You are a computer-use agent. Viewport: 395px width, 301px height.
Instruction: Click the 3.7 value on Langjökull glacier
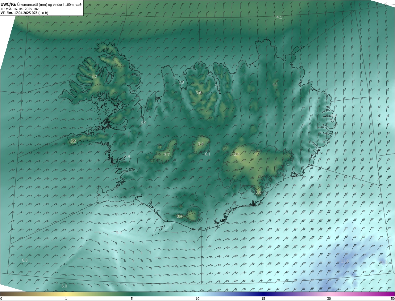click(x=167, y=155)
